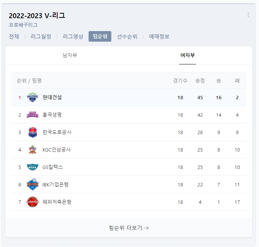Click the IBK기업은행 Altos logo

coord(33,184)
